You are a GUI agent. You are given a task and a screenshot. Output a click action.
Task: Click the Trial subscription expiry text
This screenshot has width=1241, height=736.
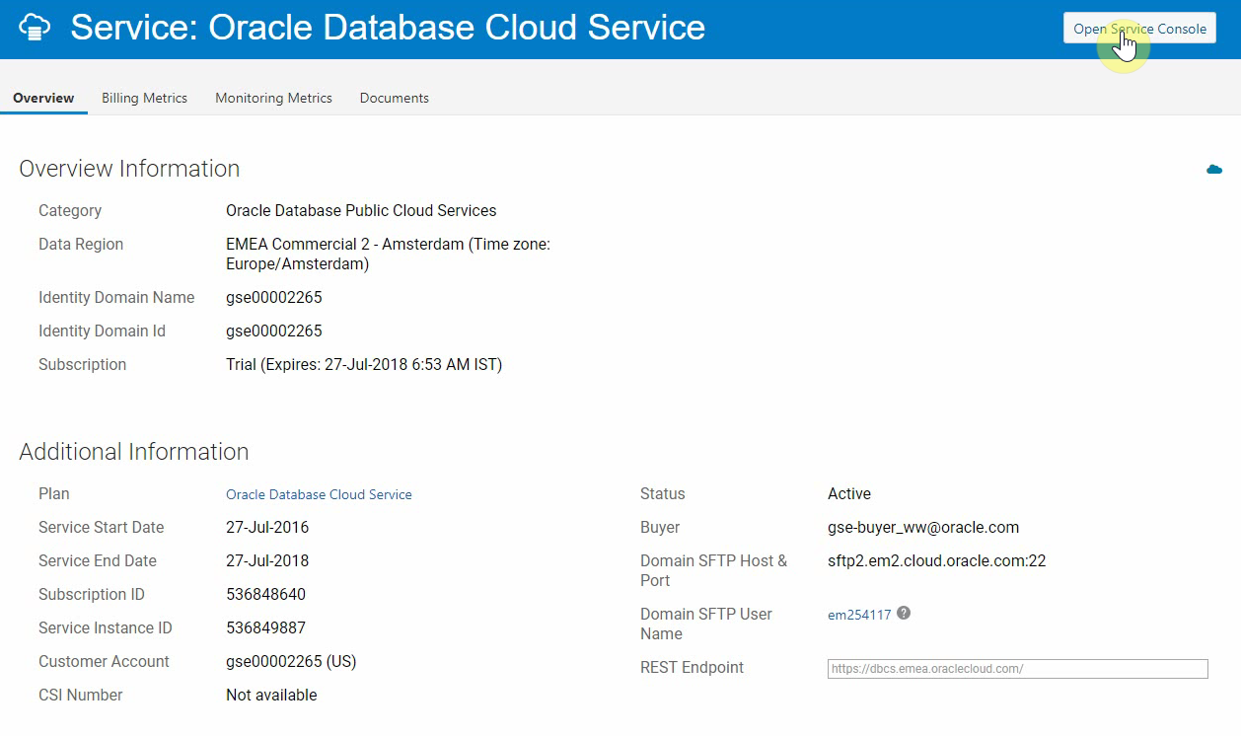[364, 364]
